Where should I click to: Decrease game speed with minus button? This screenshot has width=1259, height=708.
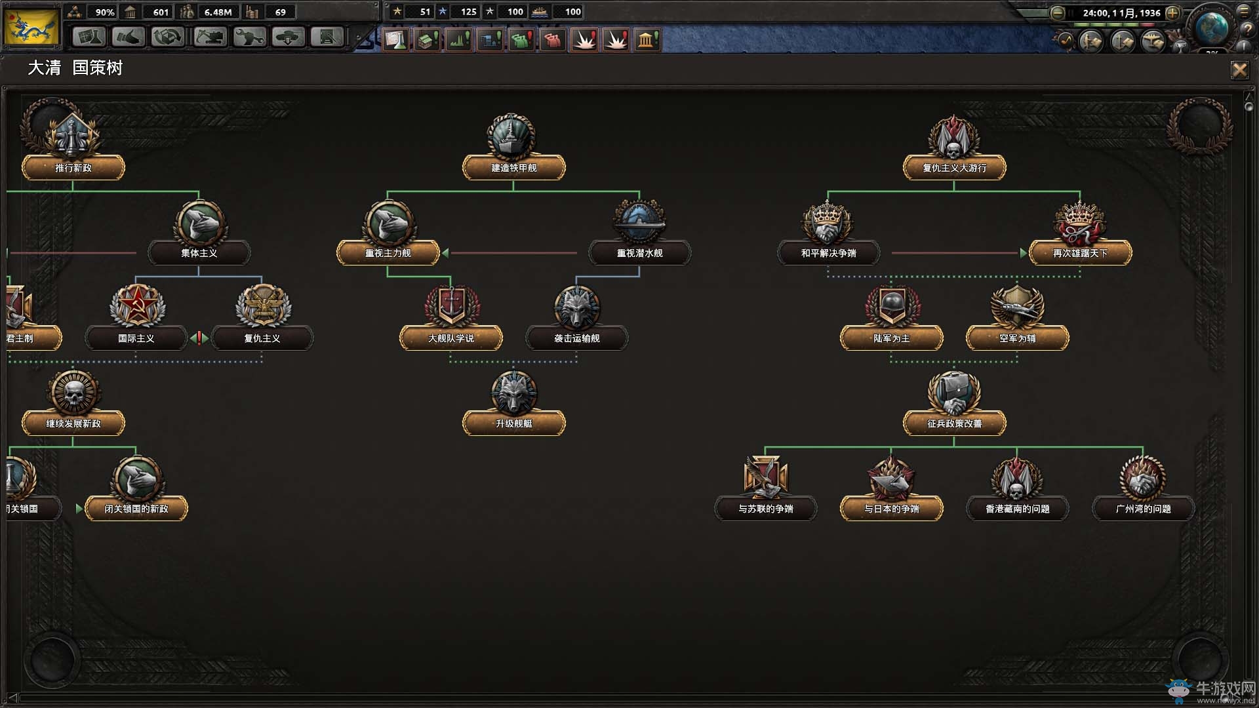[x=1058, y=12]
